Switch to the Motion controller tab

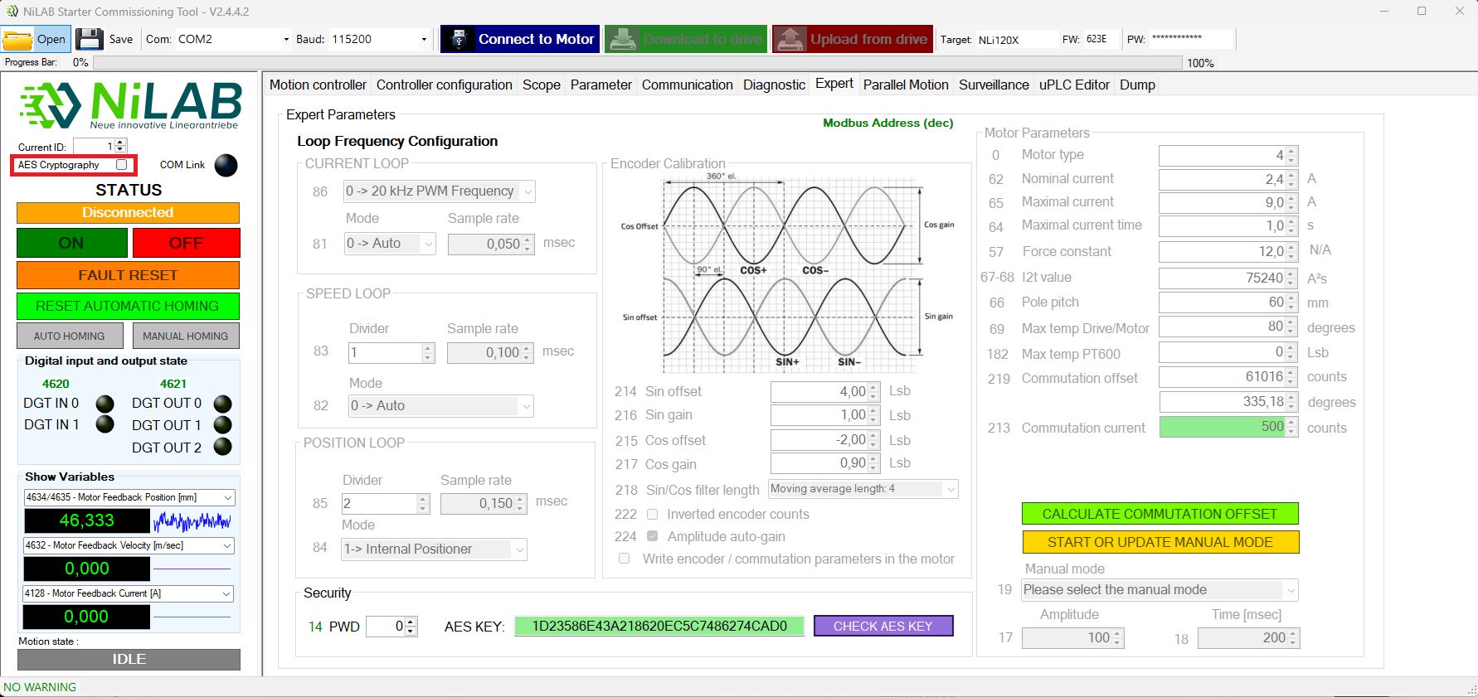(x=318, y=85)
